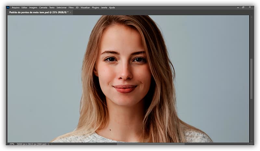The image size is (260, 151).
Task: Restore down the Photoshop window
Action: (x=243, y=7)
